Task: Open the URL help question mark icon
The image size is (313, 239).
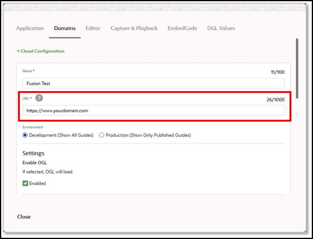Action: (39, 98)
